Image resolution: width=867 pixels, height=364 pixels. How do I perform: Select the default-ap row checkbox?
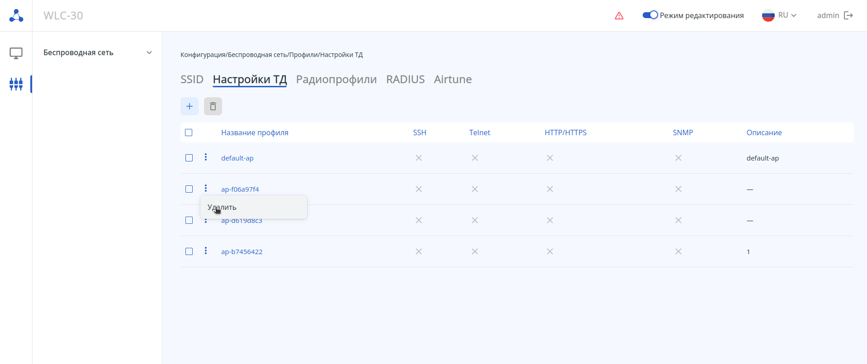189,158
